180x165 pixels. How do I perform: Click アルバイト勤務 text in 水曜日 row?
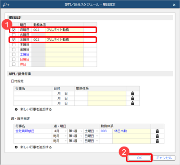point(58,39)
